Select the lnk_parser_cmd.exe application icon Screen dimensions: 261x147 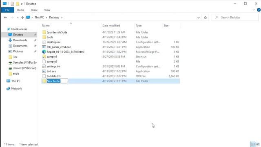click(44, 47)
